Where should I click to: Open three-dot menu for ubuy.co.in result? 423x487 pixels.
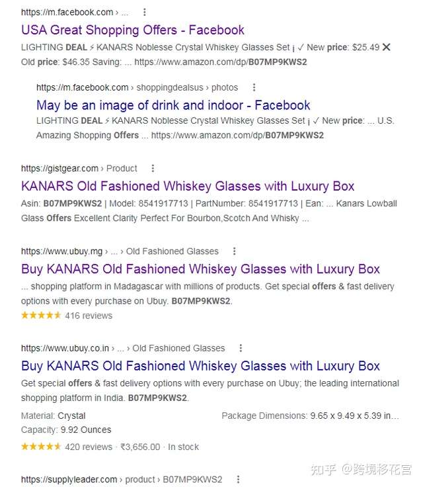pyautogui.click(x=241, y=348)
